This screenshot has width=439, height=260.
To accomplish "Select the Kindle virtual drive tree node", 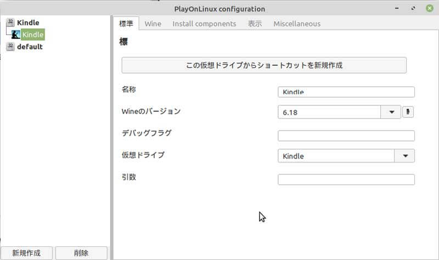I will pyautogui.click(x=28, y=22).
